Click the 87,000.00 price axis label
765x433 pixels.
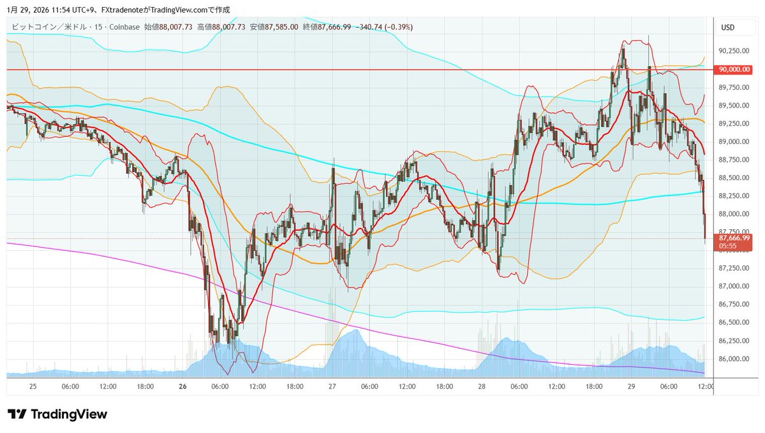[x=734, y=286]
